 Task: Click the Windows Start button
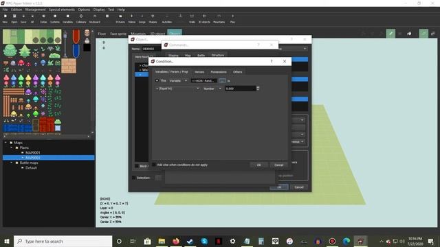7,241
